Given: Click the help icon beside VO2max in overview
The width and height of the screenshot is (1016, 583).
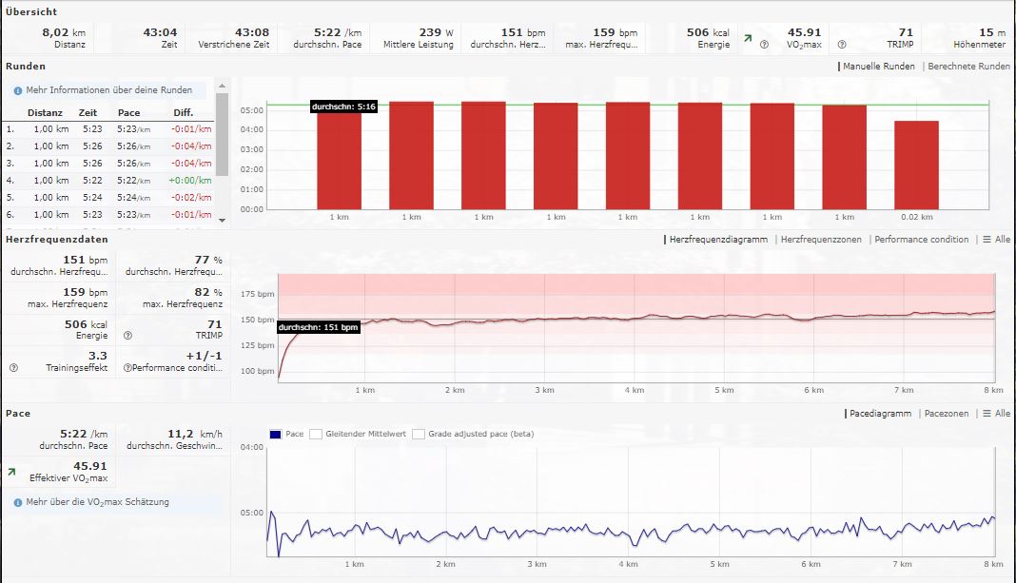Looking at the screenshot, I should [x=764, y=45].
